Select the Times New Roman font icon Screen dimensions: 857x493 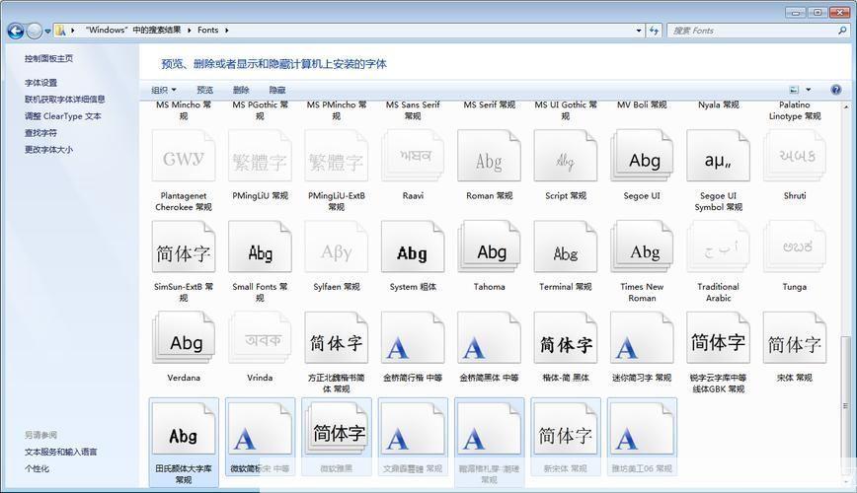[x=642, y=246]
